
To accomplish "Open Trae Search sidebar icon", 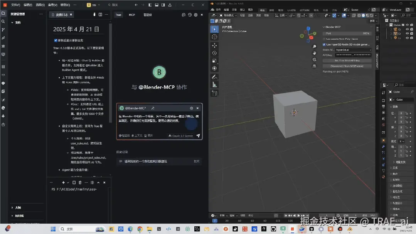I will (x=3, y=22).
